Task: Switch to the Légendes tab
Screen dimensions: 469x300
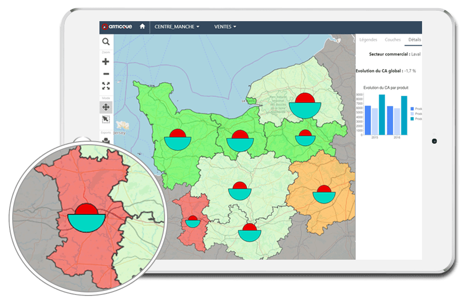Action: coord(368,39)
